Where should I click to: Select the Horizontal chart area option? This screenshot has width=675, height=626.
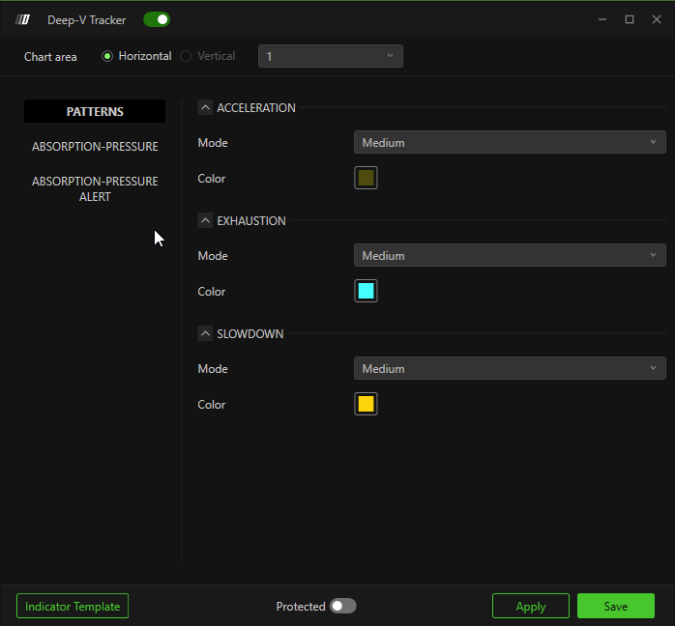click(107, 56)
